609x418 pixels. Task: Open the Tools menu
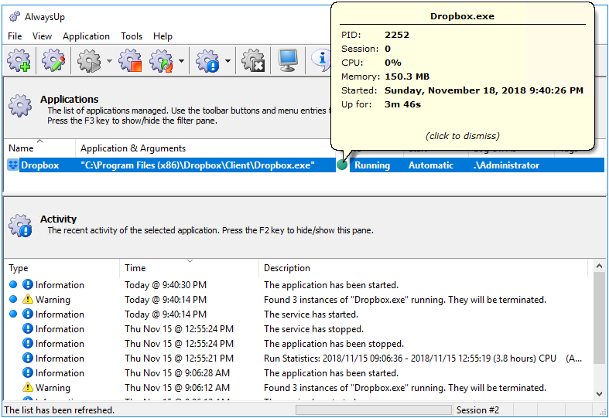pos(132,36)
